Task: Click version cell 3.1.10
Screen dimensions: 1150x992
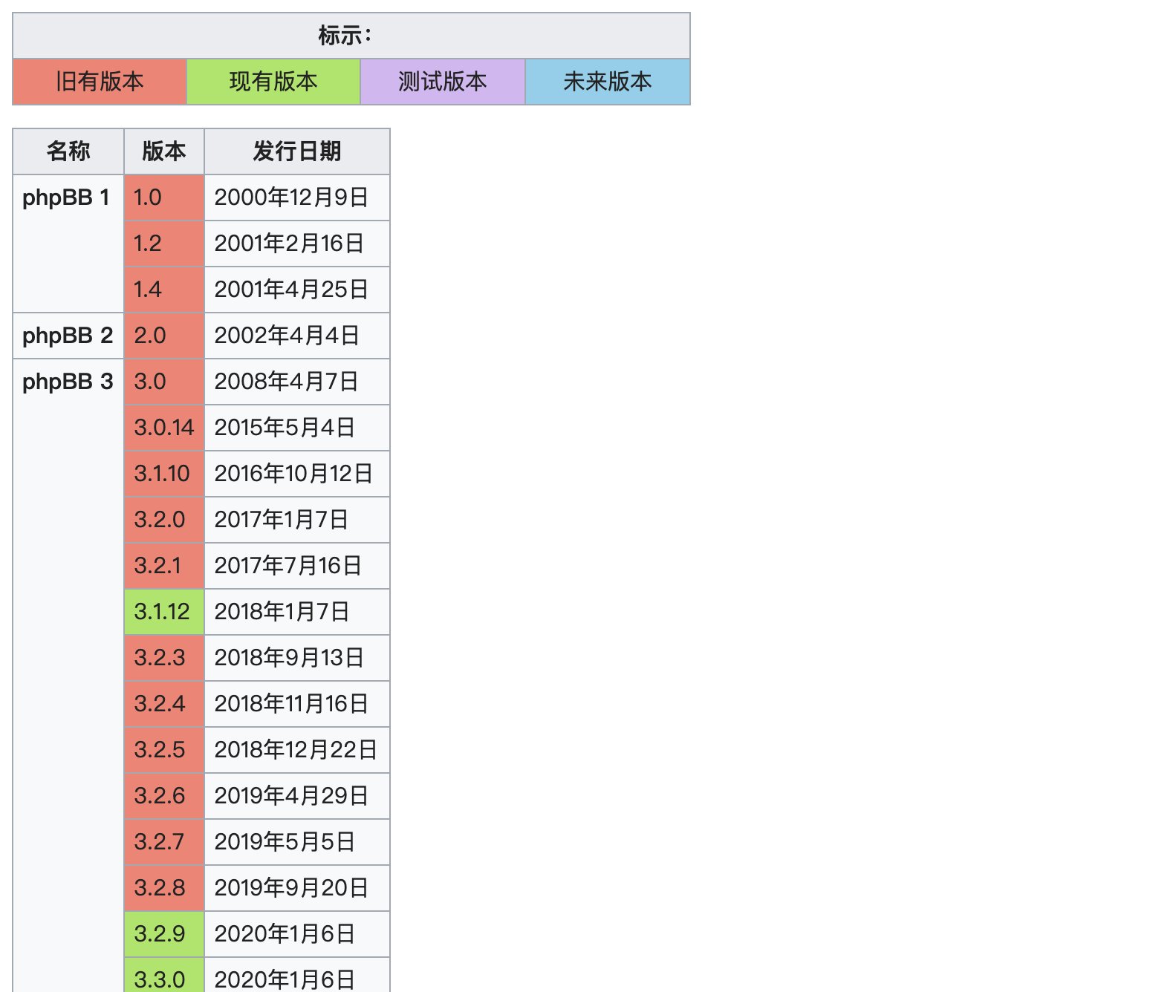Action: point(164,474)
